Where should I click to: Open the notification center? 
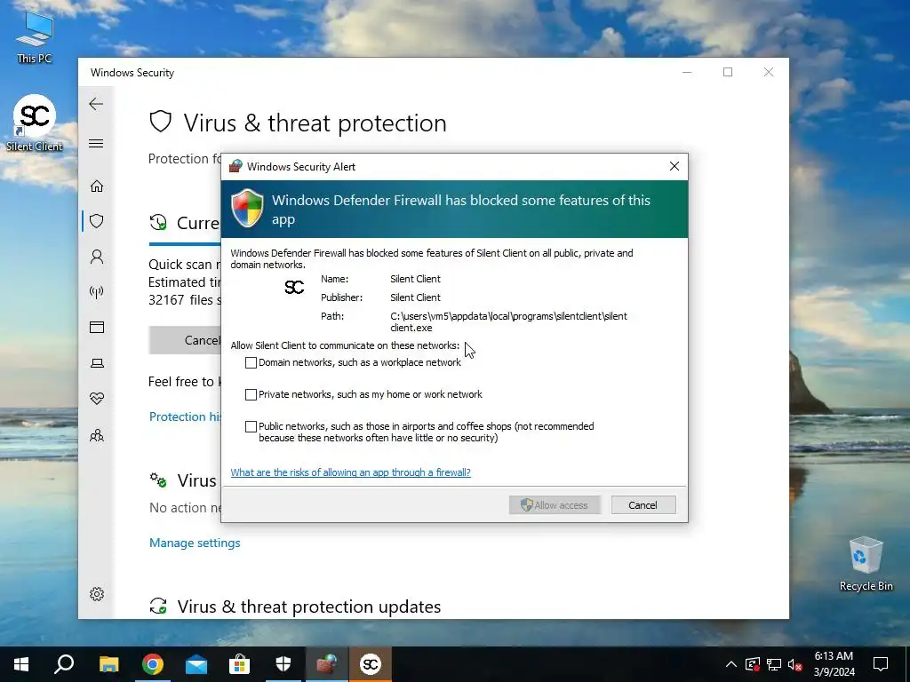pos(881,664)
